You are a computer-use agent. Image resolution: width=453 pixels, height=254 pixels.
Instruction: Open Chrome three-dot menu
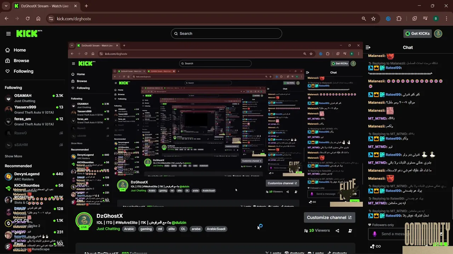(446, 19)
